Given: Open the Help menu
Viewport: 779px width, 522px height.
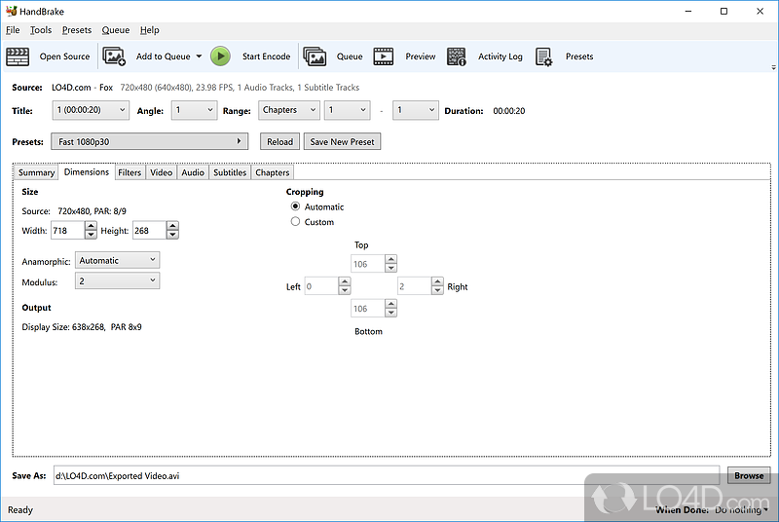Looking at the screenshot, I should pyautogui.click(x=150, y=30).
